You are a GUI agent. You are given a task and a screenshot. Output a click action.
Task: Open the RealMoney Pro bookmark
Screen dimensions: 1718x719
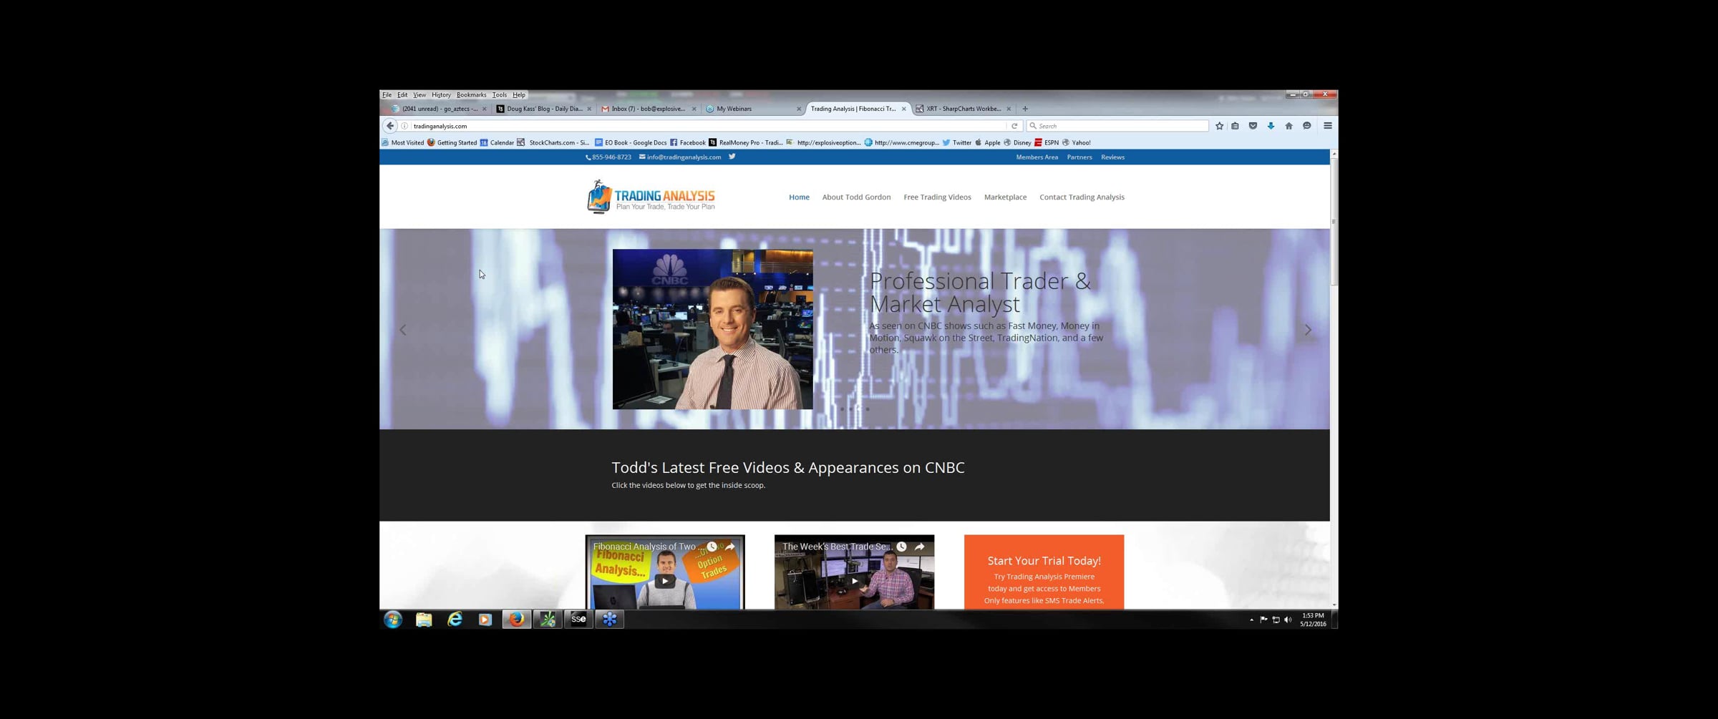pos(745,142)
